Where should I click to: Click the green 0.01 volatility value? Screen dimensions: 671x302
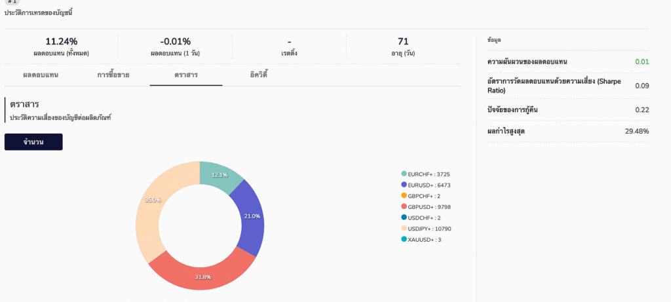(642, 62)
